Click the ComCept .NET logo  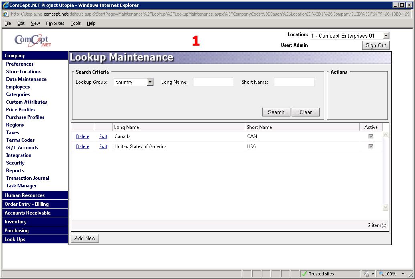click(33, 40)
